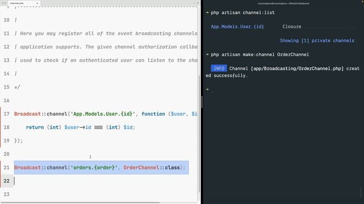This screenshot has height=204, width=364.
Task: Click the empty terminal prompt arrow
Action: [207, 90]
